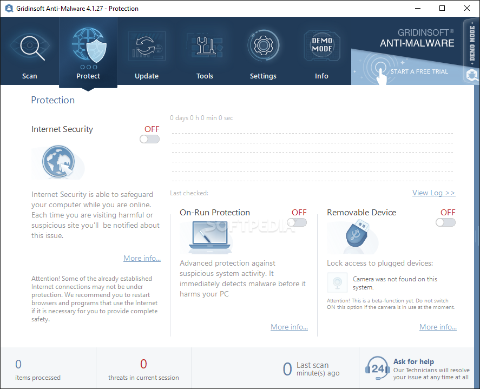Click the Removable Device USB icon
Screen dimensions: 480x389
click(357, 234)
